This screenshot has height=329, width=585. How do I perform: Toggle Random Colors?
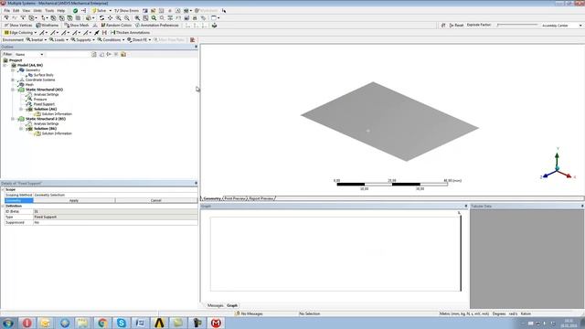click(x=116, y=26)
